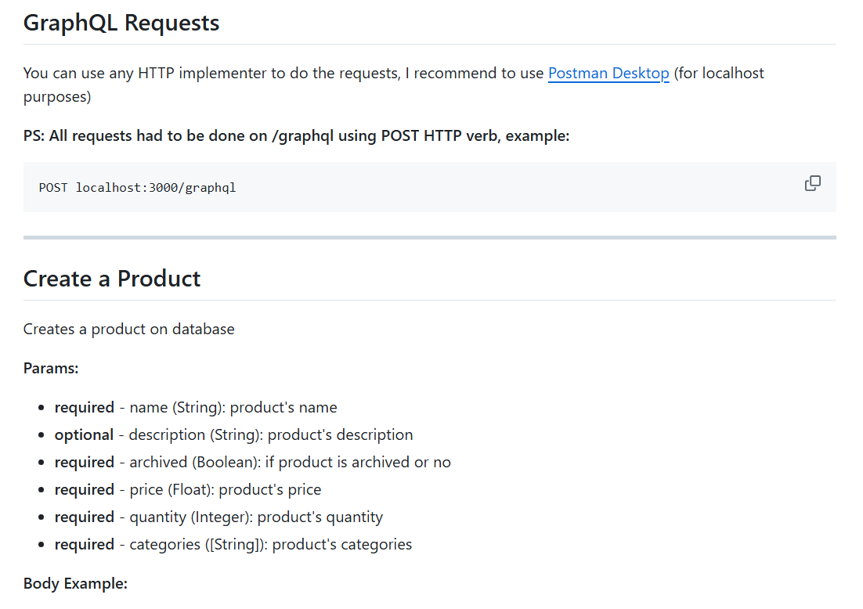863x609 pixels.
Task: Click the thick horizontal divider line
Action: (x=429, y=237)
